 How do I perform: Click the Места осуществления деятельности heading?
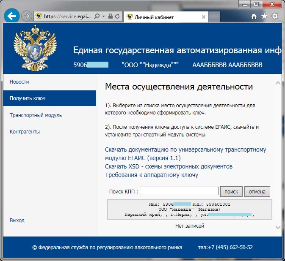coord(179,87)
